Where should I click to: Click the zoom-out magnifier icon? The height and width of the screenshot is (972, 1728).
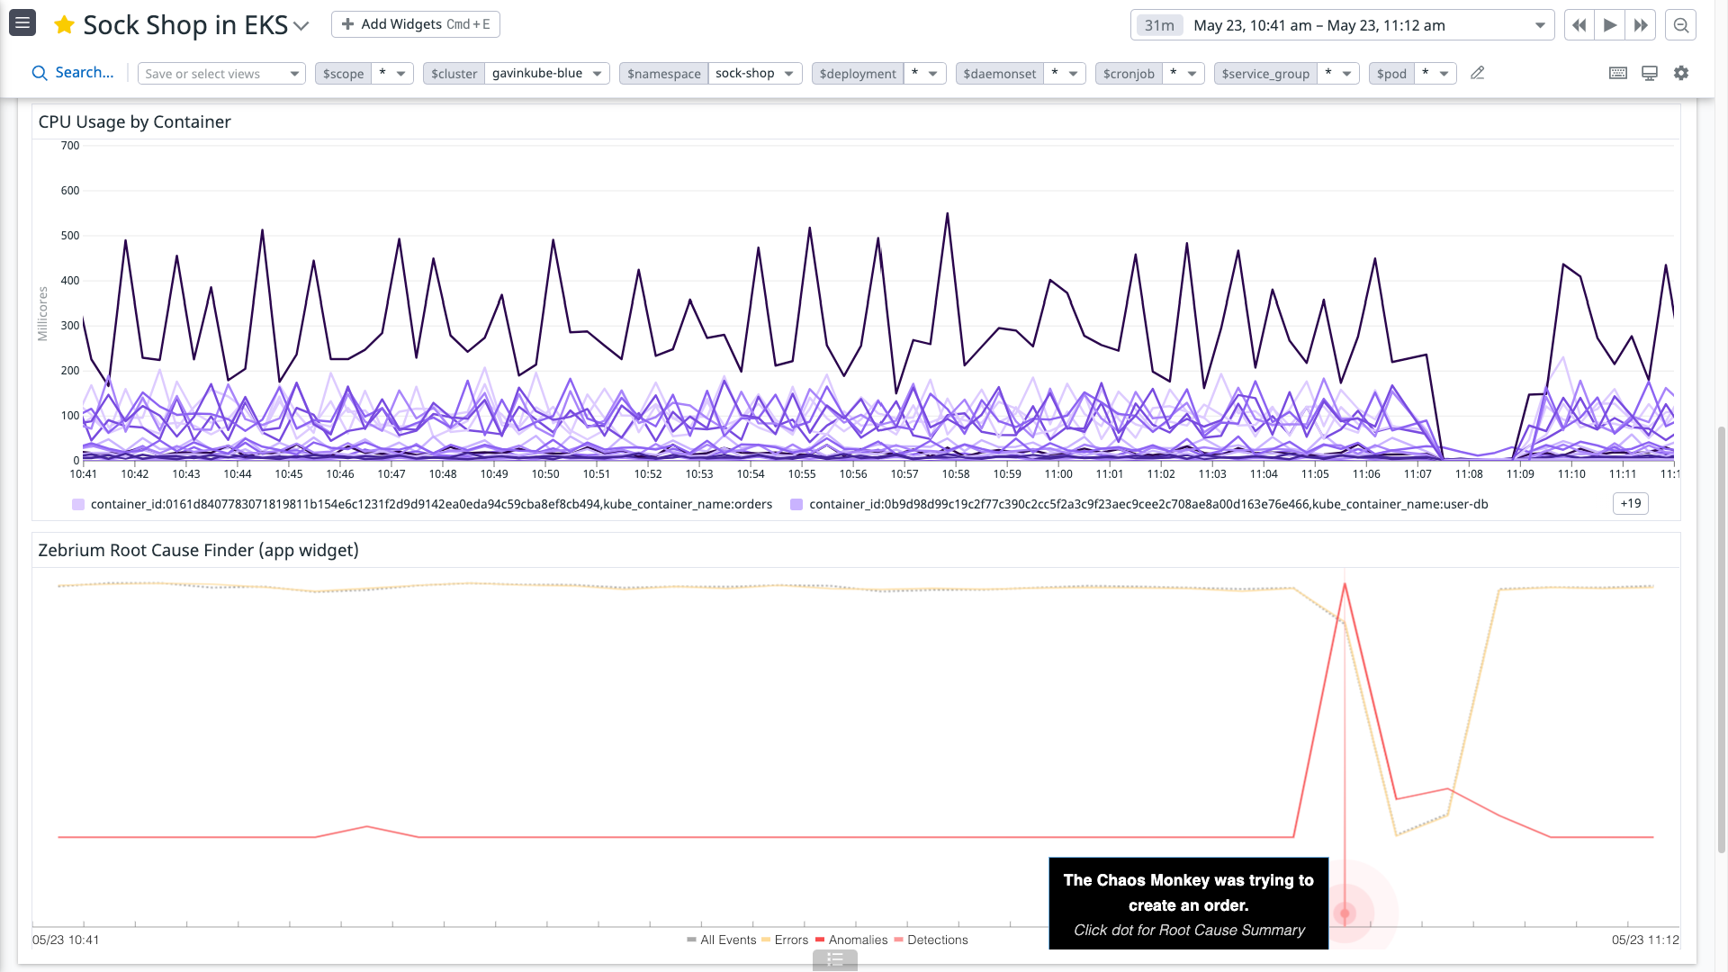pos(1680,25)
